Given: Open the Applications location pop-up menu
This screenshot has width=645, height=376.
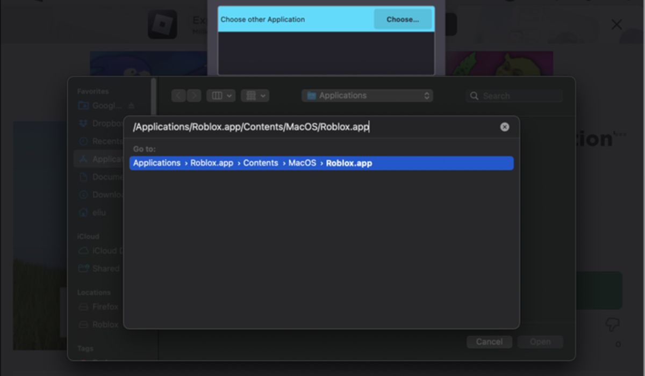Looking at the screenshot, I should click(367, 96).
